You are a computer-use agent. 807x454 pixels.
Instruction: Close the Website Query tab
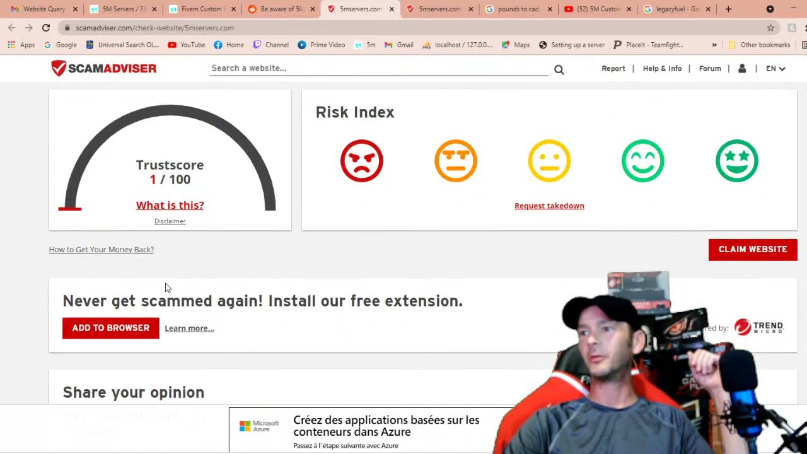[76, 9]
